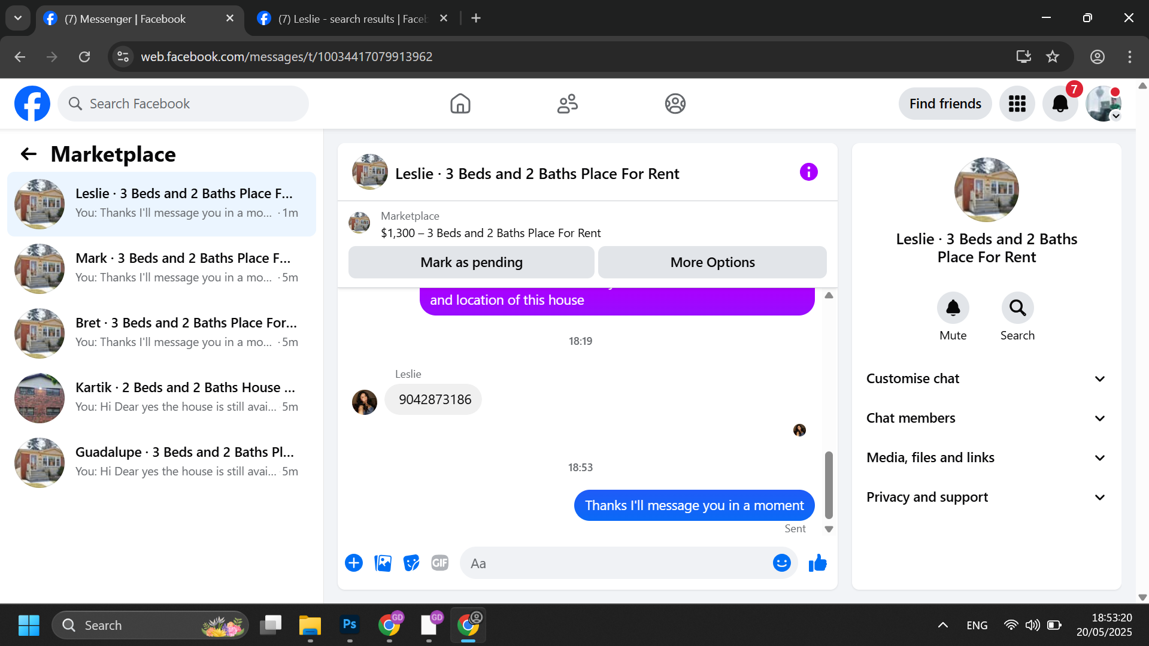Open the Guadalupe conversation in the list

pos(162,462)
